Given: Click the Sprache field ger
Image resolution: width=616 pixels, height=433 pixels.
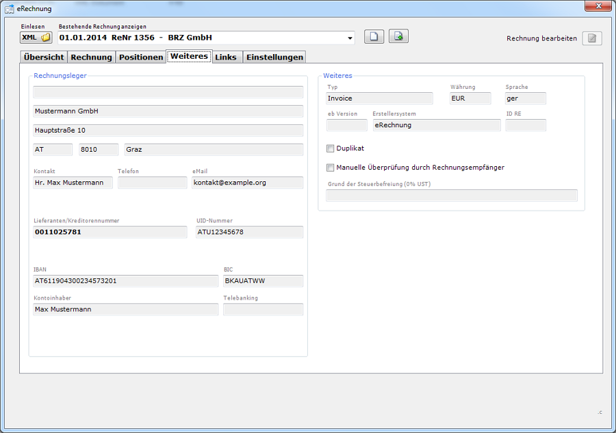Looking at the screenshot, I should (x=526, y=99).
